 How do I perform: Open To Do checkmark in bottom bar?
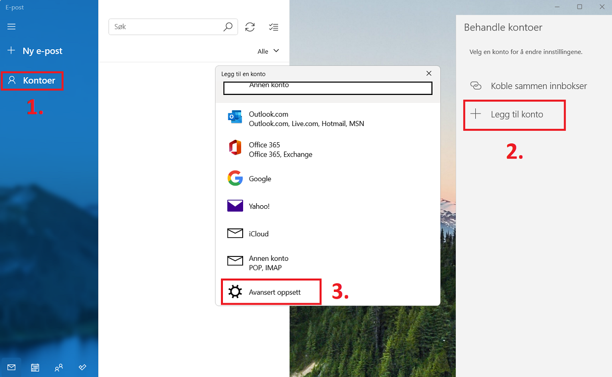click(82, 367)
